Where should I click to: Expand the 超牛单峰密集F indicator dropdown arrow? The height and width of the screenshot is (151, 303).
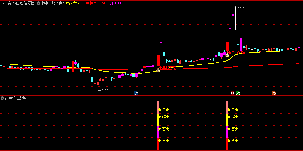[2, 98]
